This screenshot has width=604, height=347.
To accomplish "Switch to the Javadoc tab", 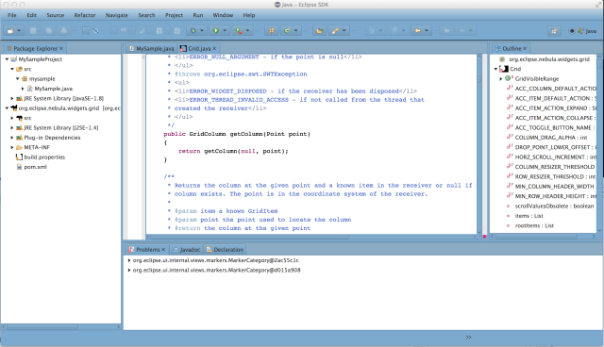I will (x=187, y=250).
